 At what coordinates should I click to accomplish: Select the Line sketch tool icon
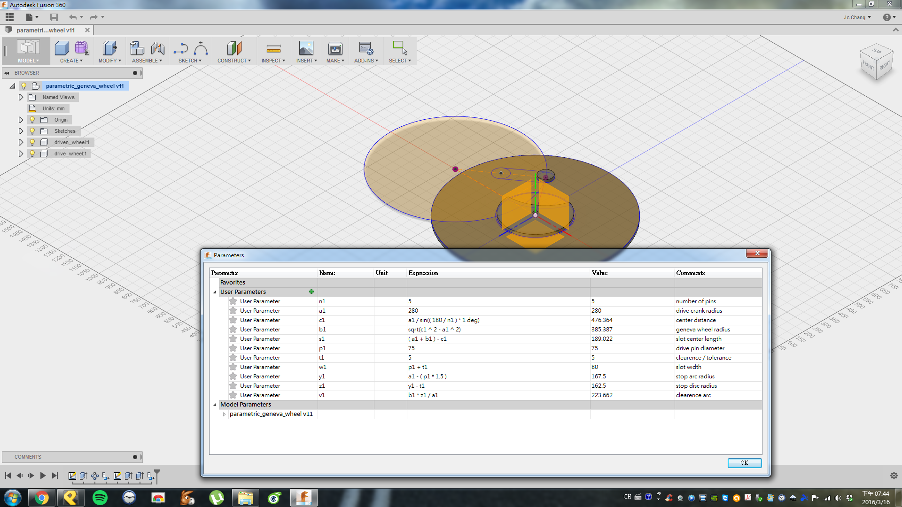click(x=180, y=48)
